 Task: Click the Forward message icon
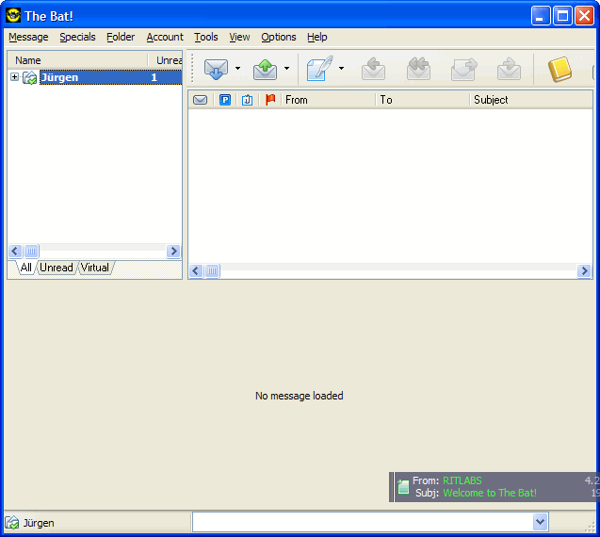[463, 69]
